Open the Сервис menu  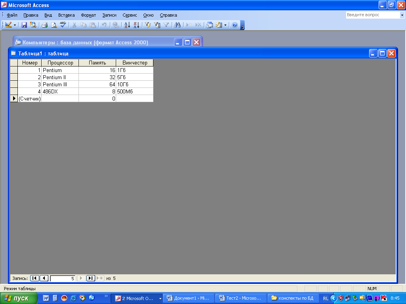130,15
